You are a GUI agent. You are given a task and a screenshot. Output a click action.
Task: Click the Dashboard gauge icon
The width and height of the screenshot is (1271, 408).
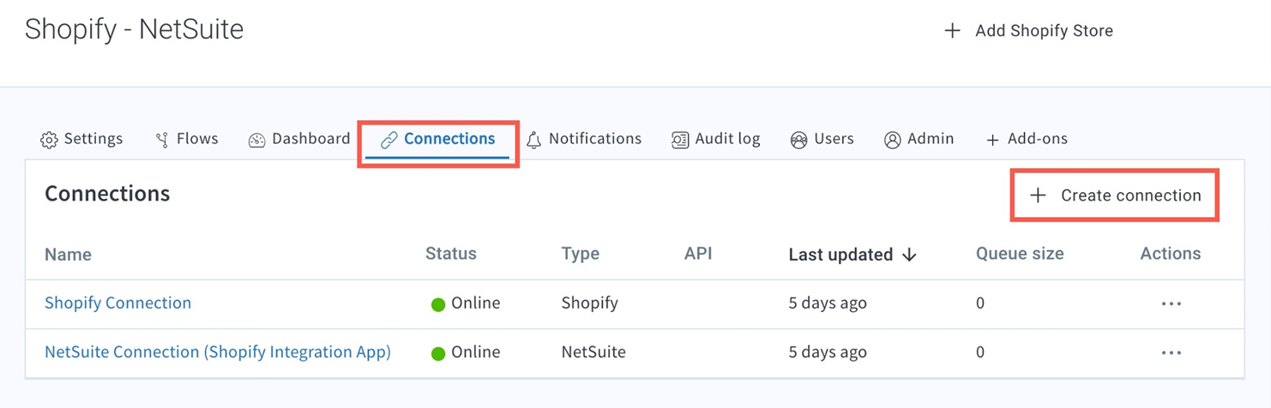pyautogui.click(x=256, y=140)
